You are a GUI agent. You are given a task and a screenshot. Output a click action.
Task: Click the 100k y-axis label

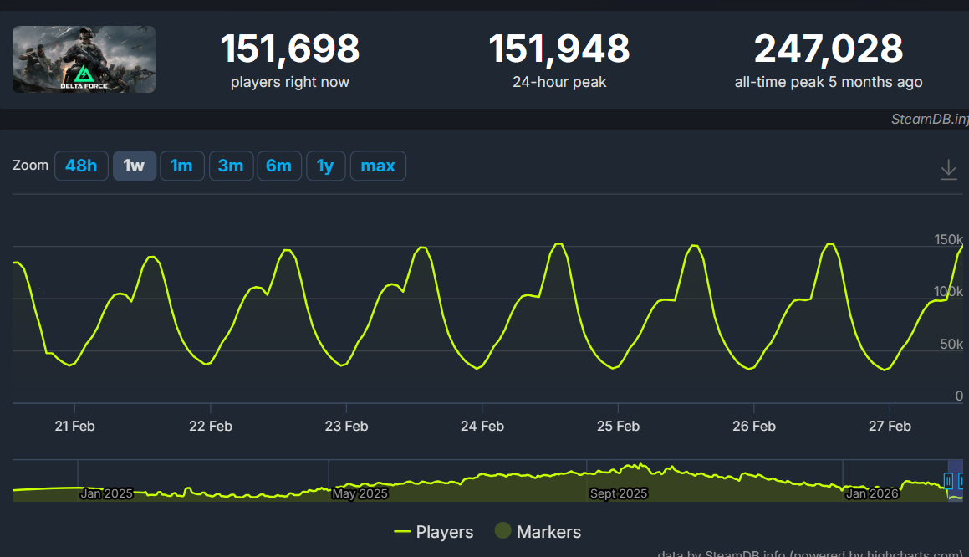pos(948,291)
